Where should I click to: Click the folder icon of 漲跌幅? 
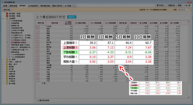click(7, 67)
